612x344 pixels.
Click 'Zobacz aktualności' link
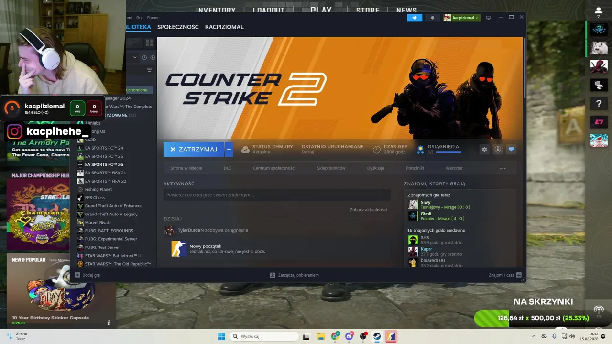tap(368, 210)
